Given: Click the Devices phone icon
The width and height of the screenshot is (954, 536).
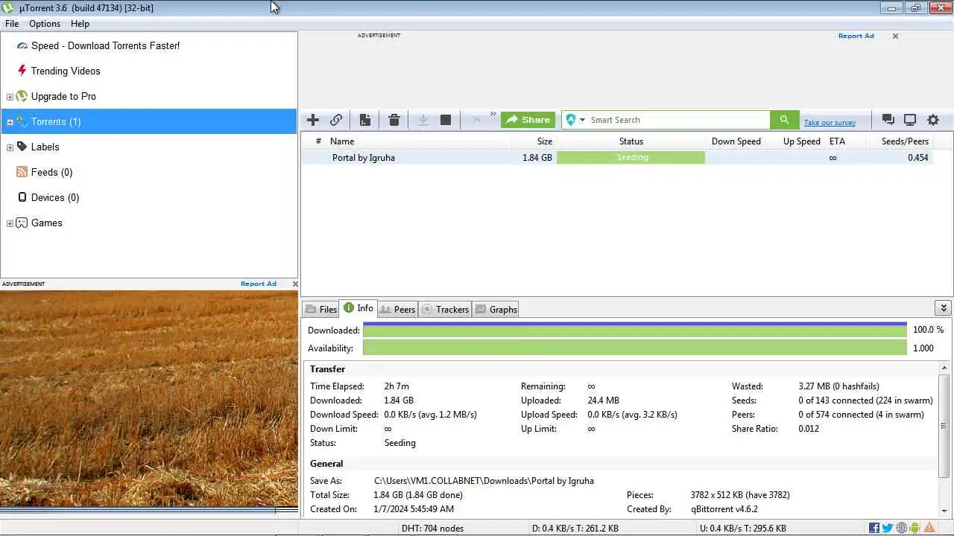Looking at the screenshot, I should 22,197.
